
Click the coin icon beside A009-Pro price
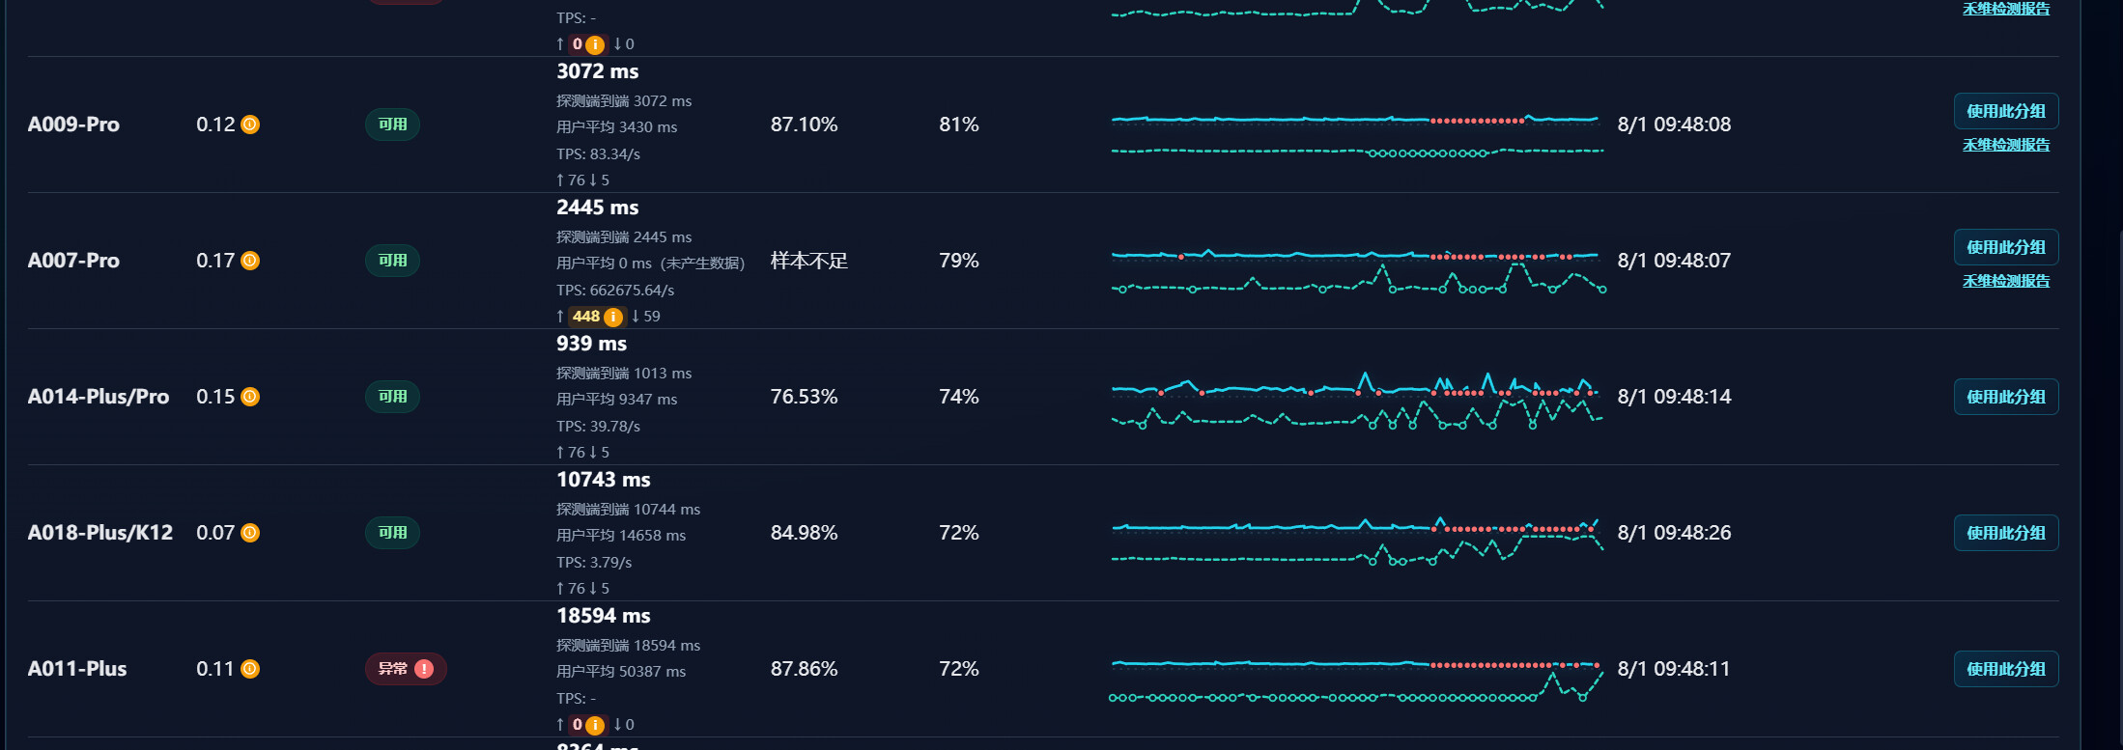(250, 125)
